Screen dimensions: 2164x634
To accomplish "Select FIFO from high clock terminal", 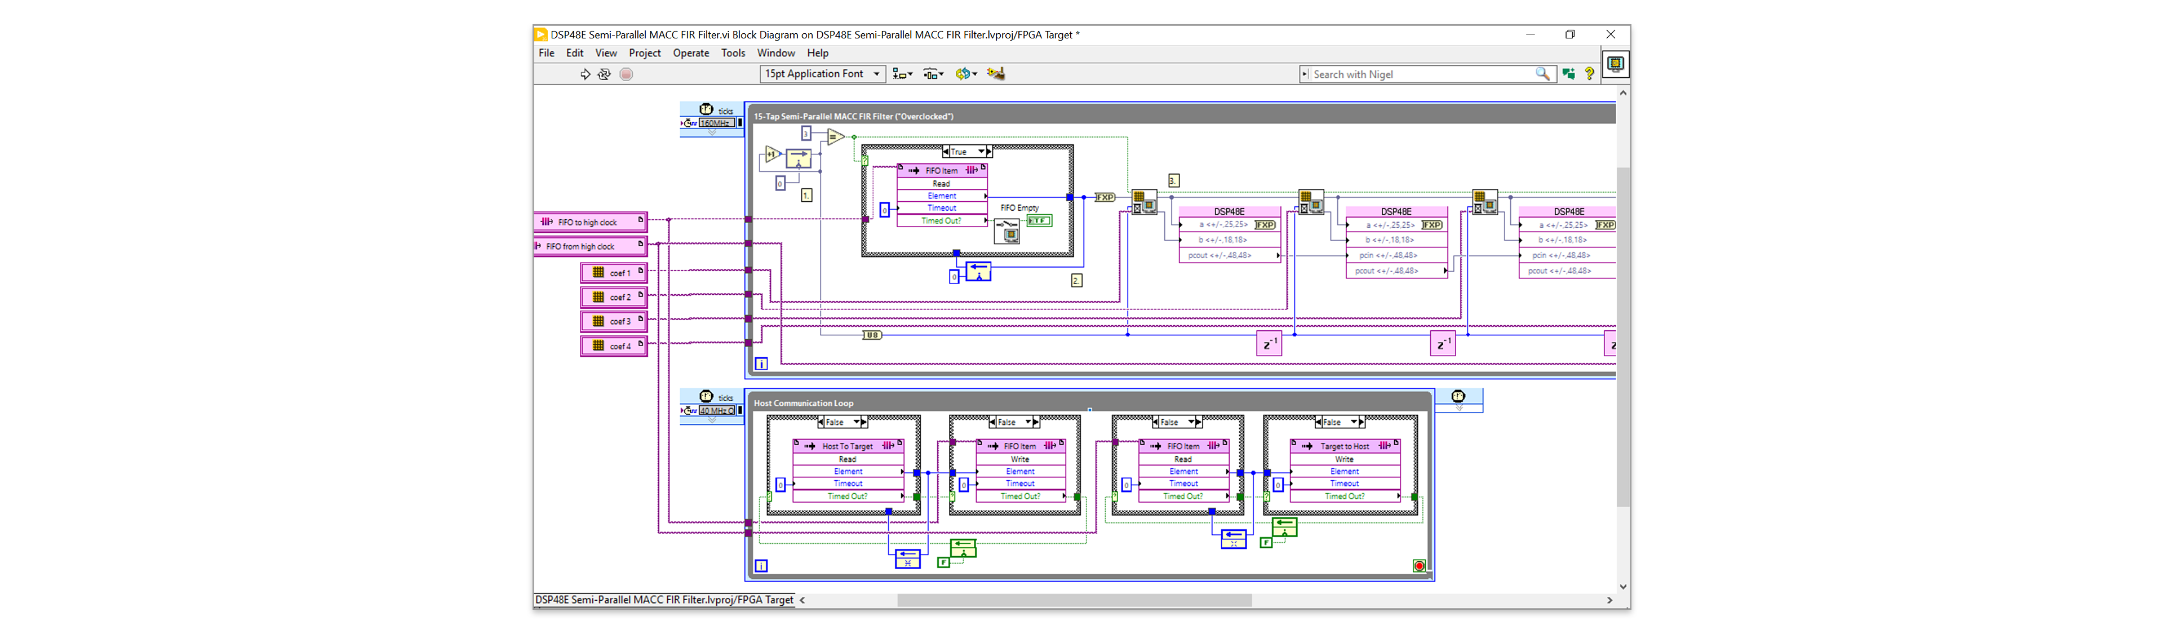I will click(591, 246).
